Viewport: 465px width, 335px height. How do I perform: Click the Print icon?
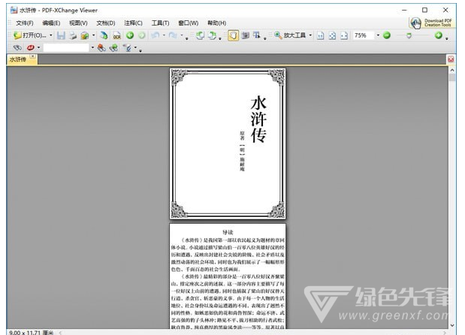click(73, 35)
